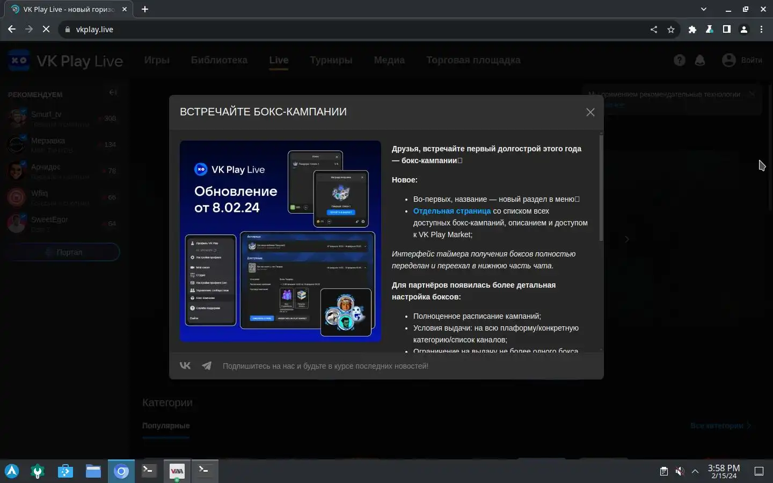Close the VK Play Live browser tab

point(125,9)
